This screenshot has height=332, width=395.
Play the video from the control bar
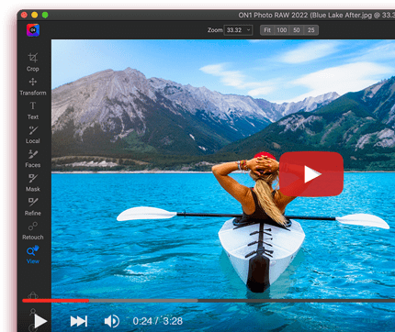pyautogui.click(x=40, y=321)
